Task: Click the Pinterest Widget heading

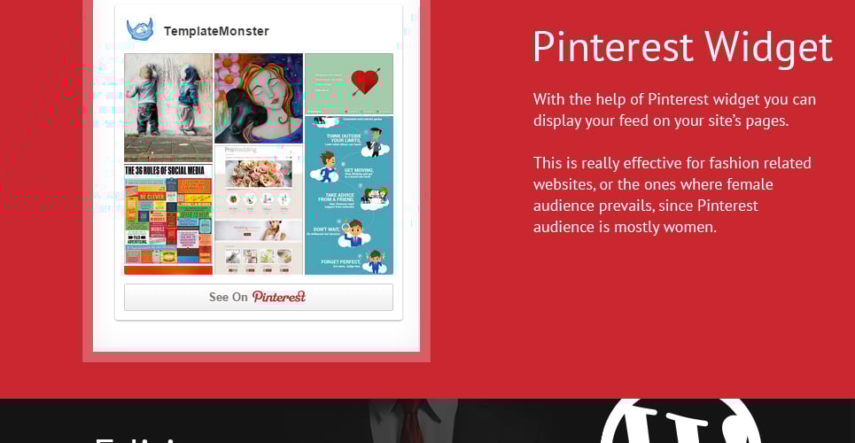Action: pos(683,47)
